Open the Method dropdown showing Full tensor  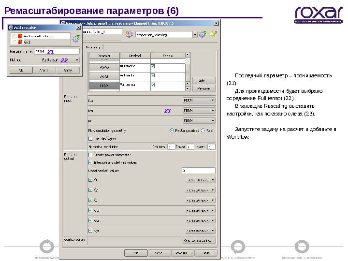pos(60,60)
